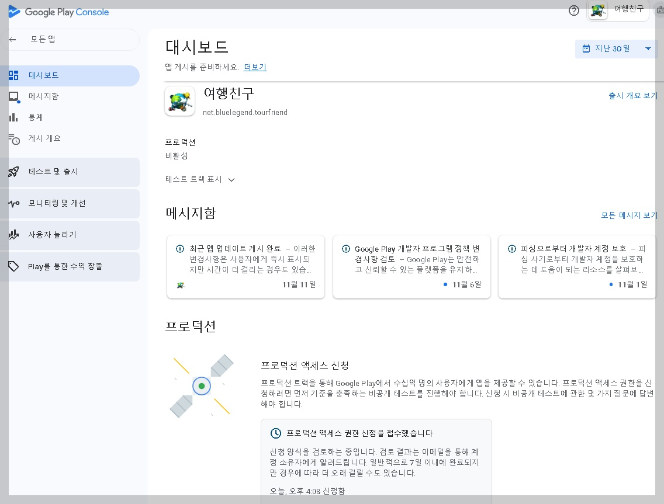
Task: Open the Google Play 개발자 프로그램 정책 message card
Action: pyautogui.click(x=411, y=267)
